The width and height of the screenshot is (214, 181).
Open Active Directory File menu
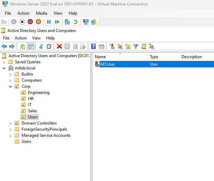coord(6,38)
